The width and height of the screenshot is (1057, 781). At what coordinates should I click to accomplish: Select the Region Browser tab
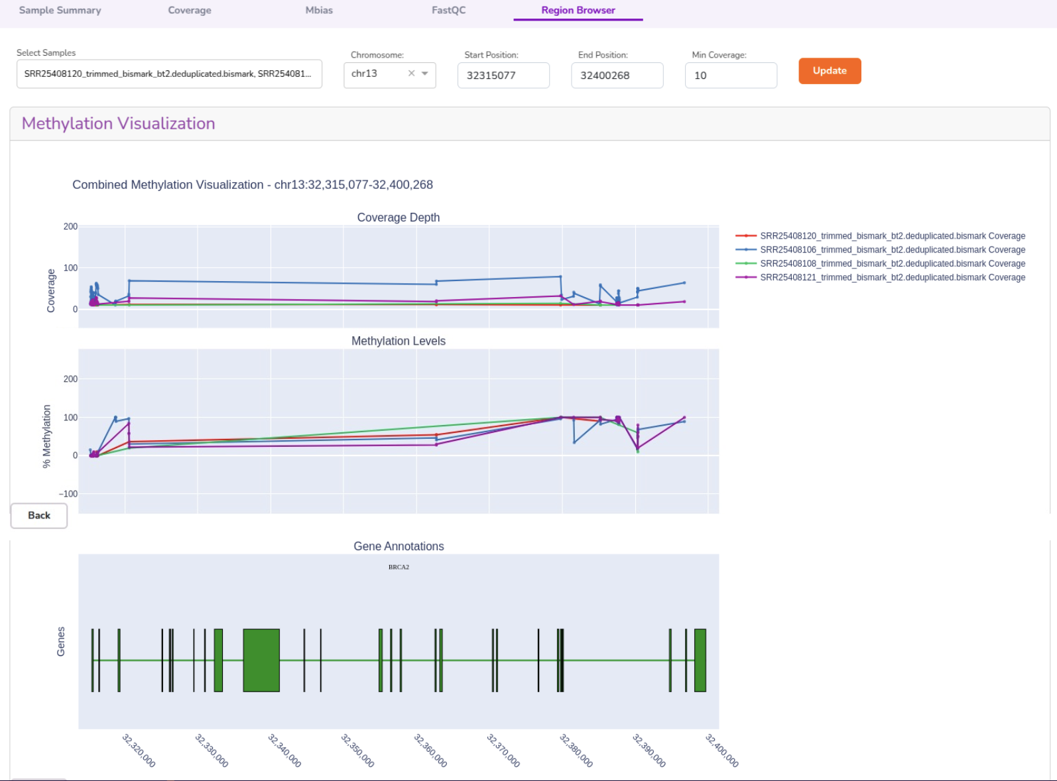578,10
